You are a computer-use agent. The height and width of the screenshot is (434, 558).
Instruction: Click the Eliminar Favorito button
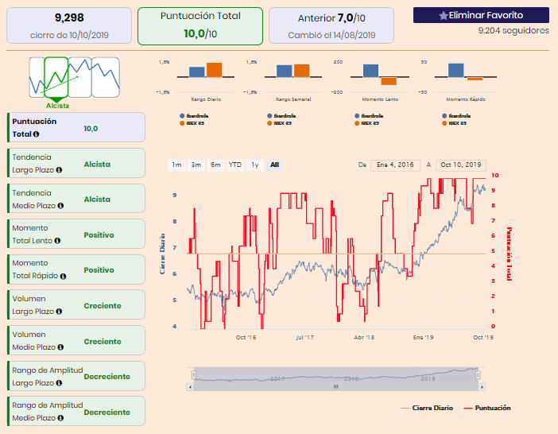coord(481,15)
